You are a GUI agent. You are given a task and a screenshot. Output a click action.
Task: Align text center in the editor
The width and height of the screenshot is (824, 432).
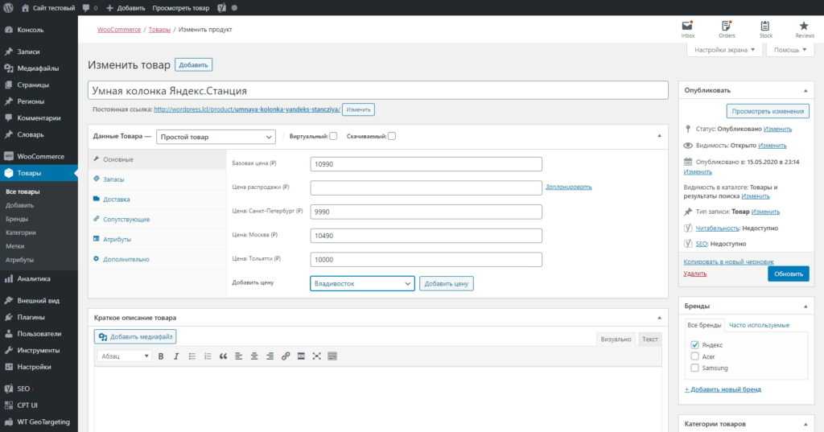click(x=254, y=356)
